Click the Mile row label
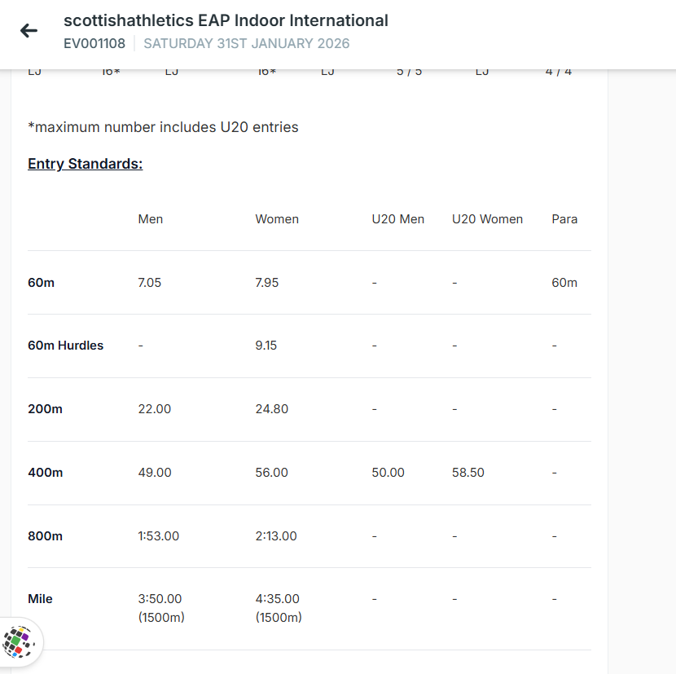 (40, 599)
